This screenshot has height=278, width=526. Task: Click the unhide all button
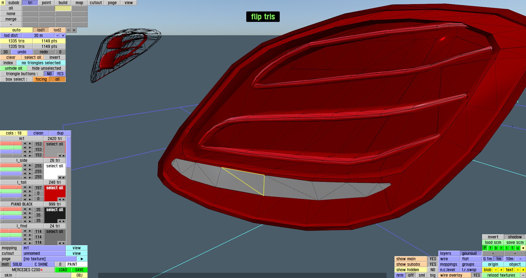point(14,68)
